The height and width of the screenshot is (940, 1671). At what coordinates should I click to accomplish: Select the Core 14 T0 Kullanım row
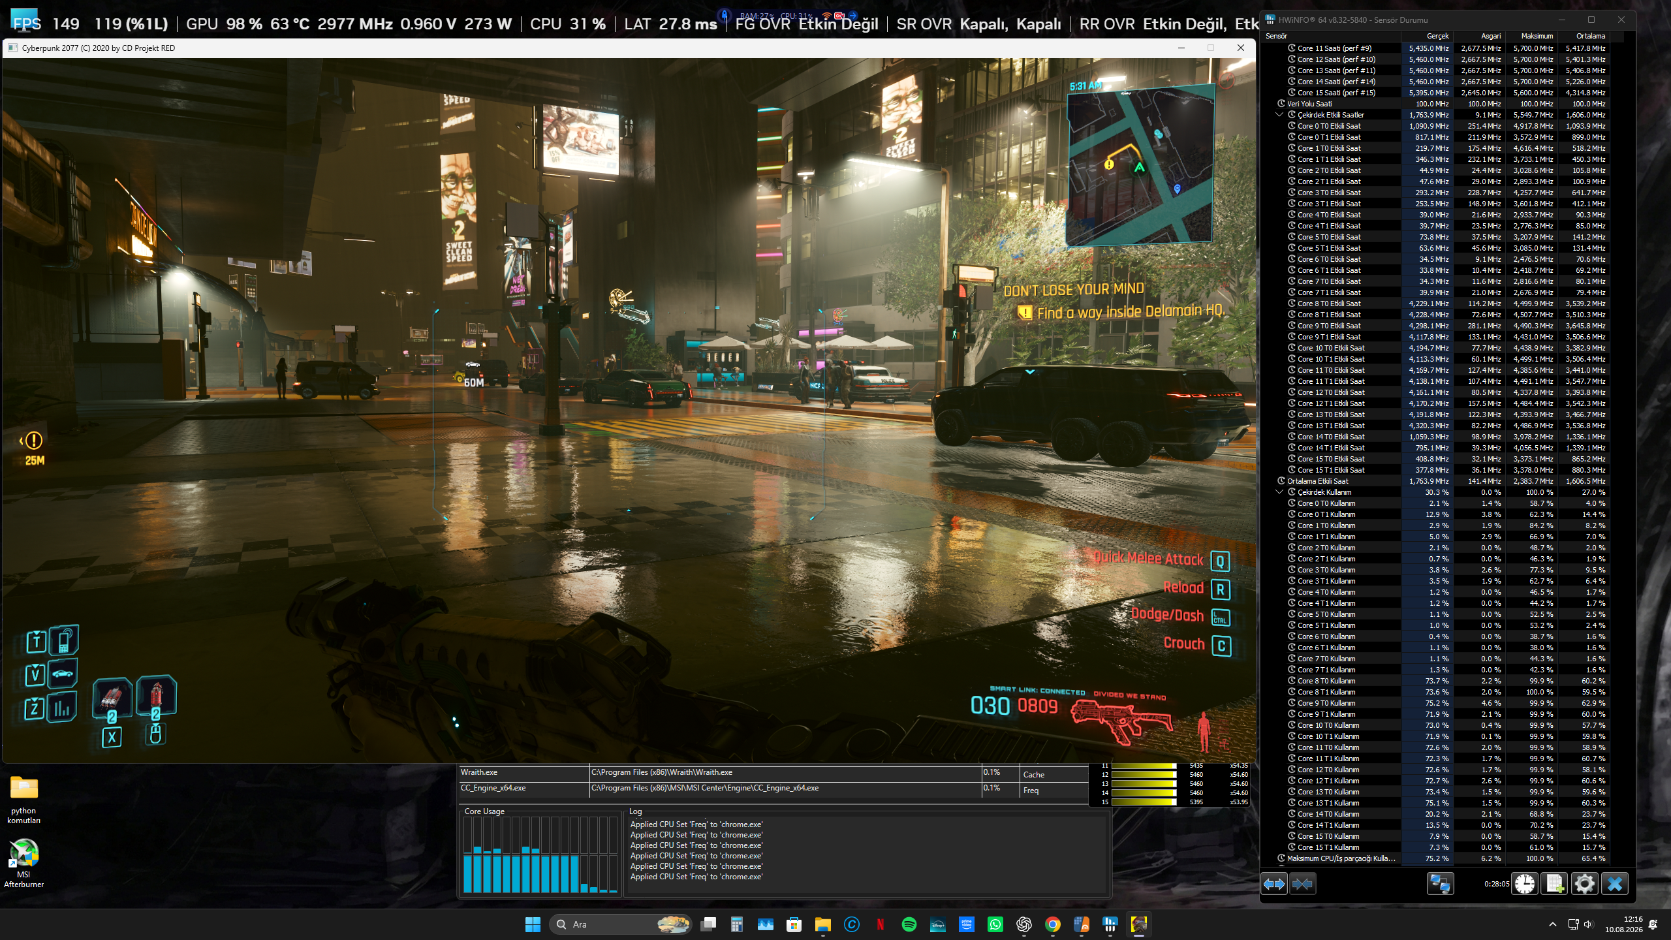[x=1435, y=814]
